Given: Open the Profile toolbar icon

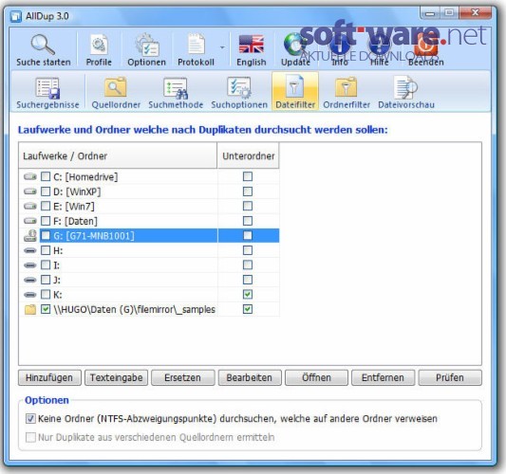Looking at the screenshot, I should point(99,50).
